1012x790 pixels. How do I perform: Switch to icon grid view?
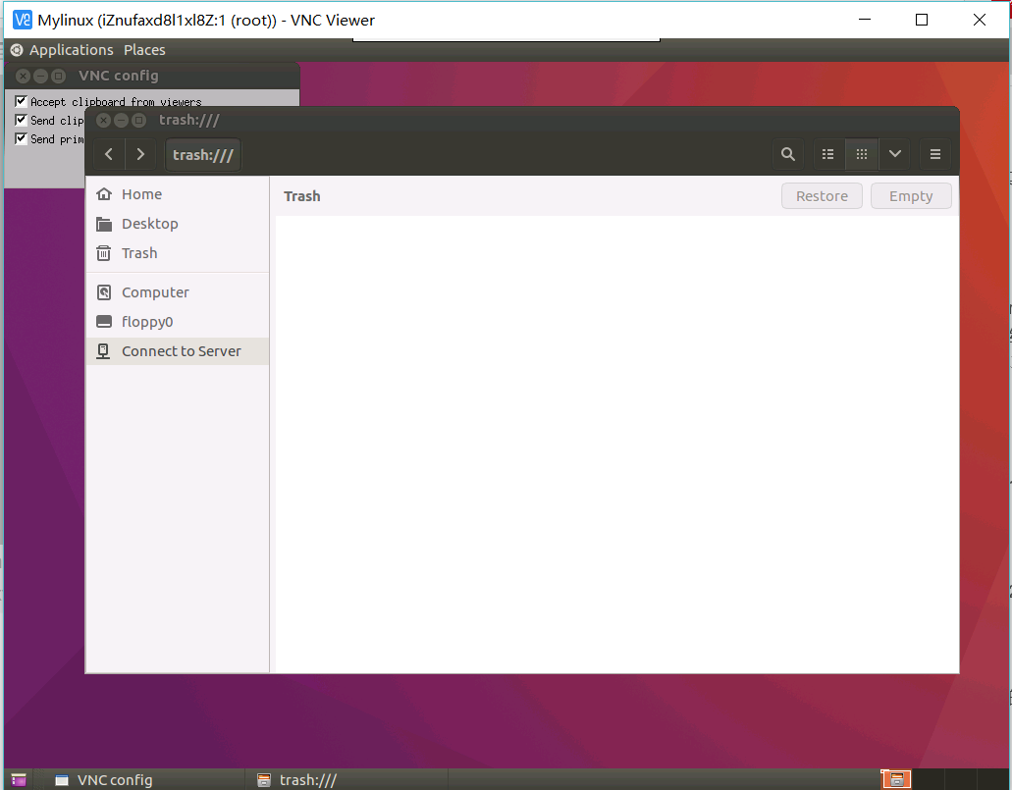tap(862, 154)
